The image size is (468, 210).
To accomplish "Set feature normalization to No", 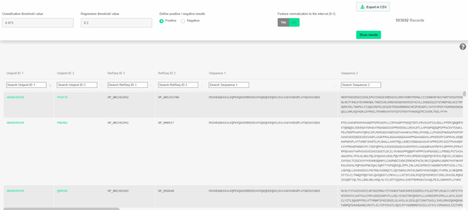I will tap(294, 22).
